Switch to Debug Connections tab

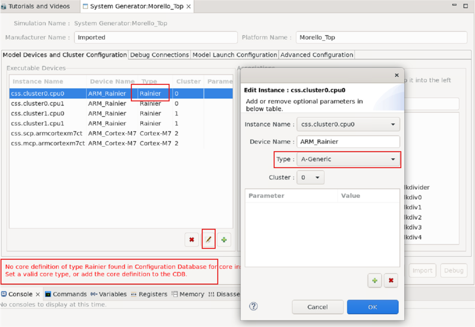160,55
